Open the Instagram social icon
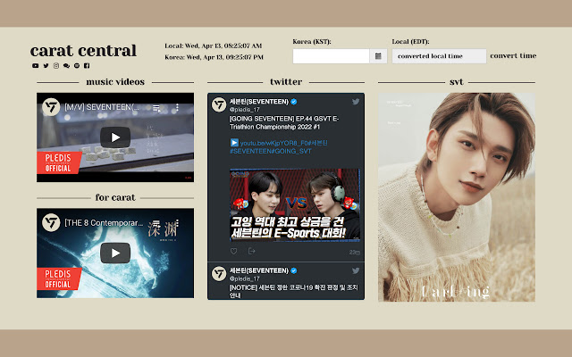572x357 pixels. (x=56, y=65)
